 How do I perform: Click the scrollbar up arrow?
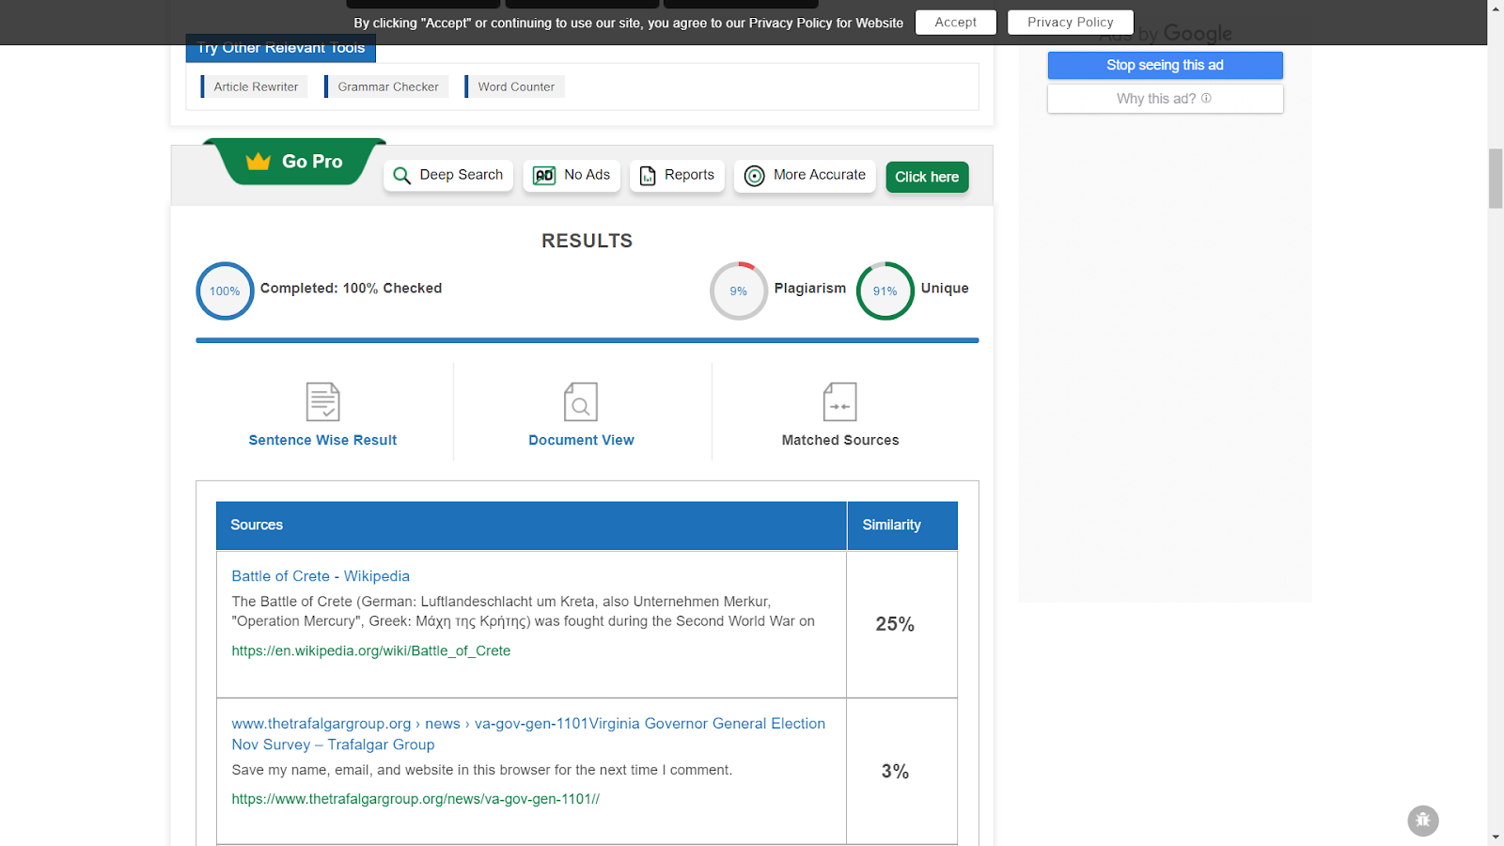point(1496,8)
